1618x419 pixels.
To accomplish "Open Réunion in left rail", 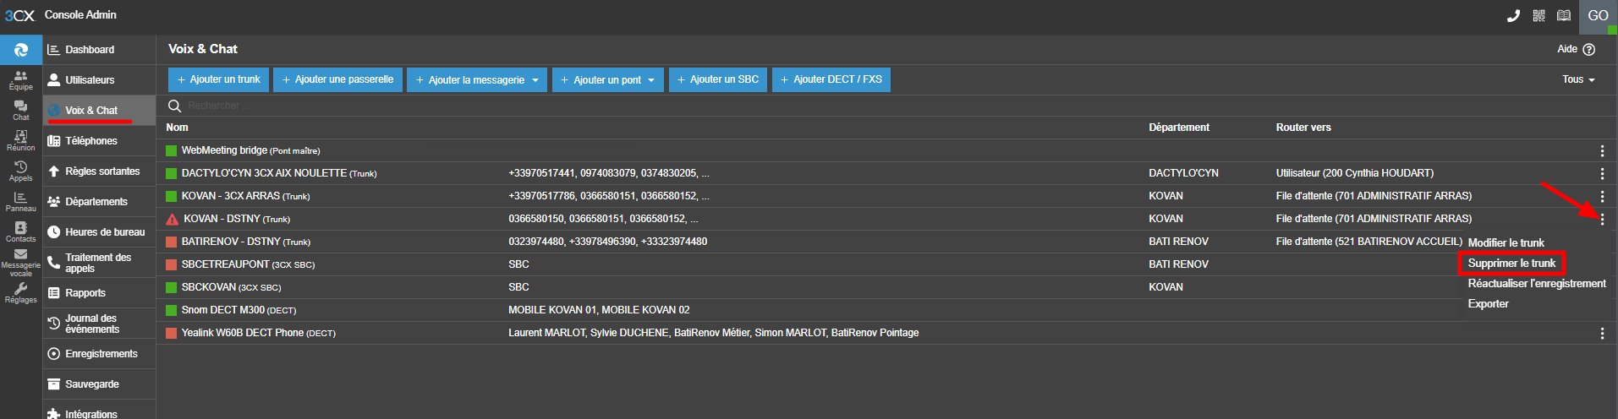I will pyautogui.click(x=21, y=141).
